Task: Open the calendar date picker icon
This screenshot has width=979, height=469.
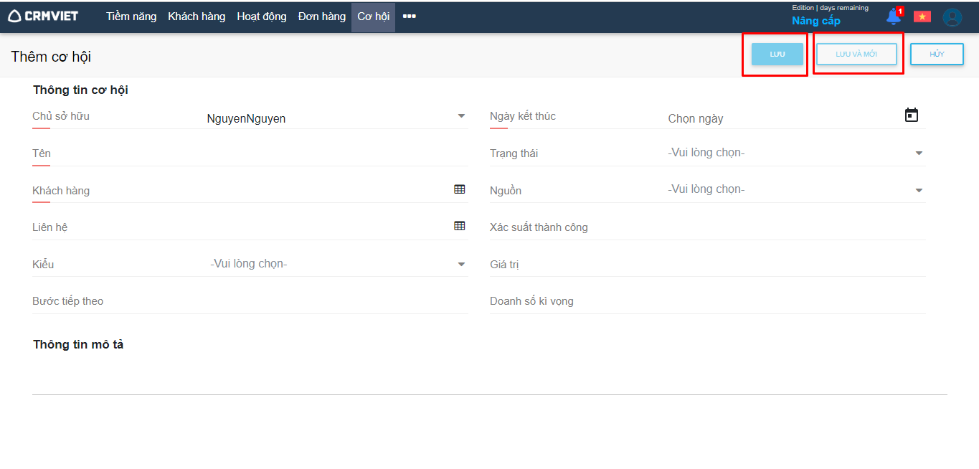Action: coord(911,115)
